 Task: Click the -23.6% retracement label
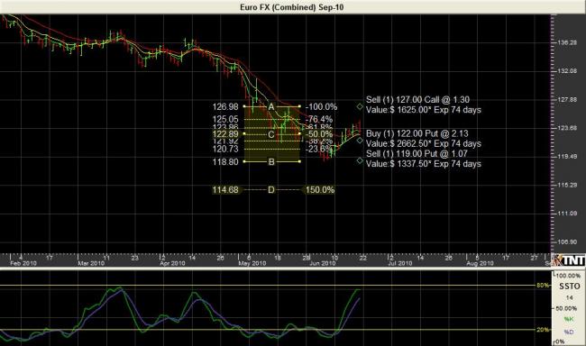tap(319, 149)
